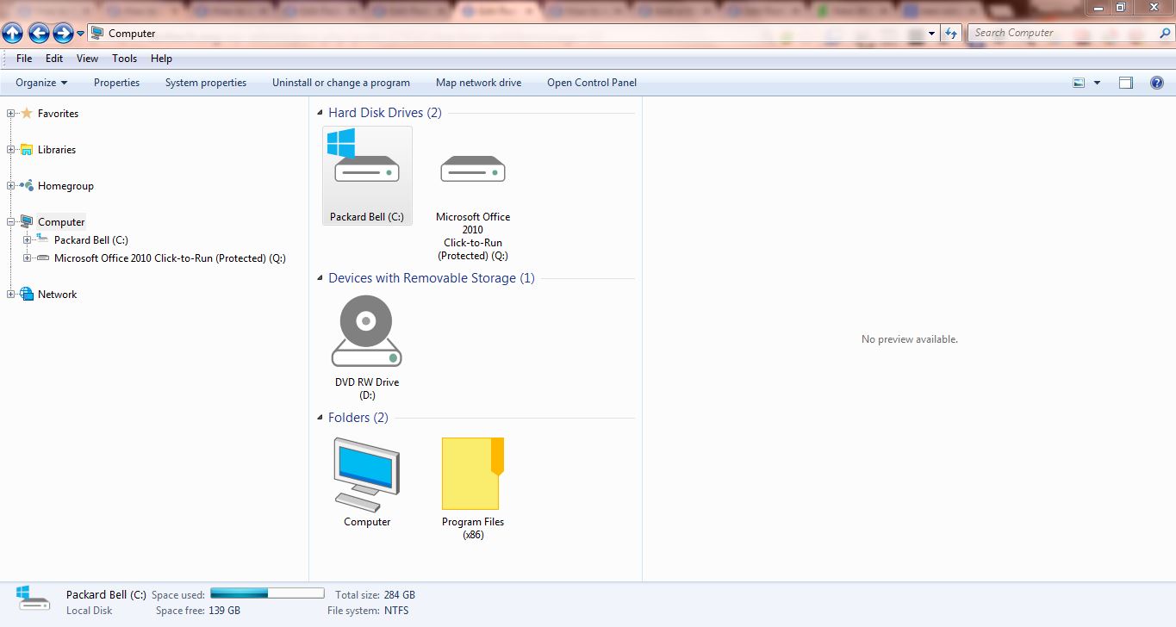Expand Favorites in the navigation pane

(x=9, y=113)
